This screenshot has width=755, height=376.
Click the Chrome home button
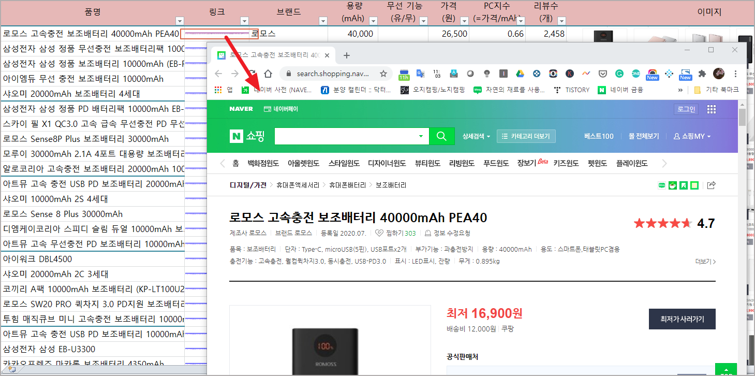[268, 74]
